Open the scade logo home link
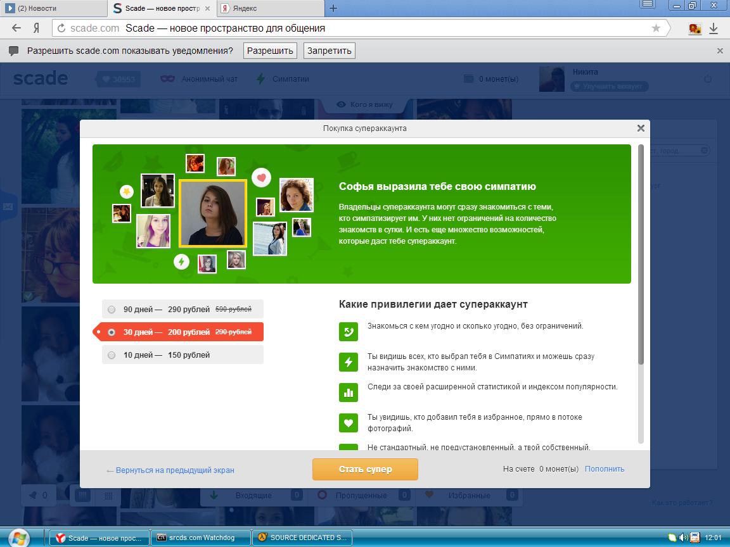730x547 pixels. tap(41, 78)
